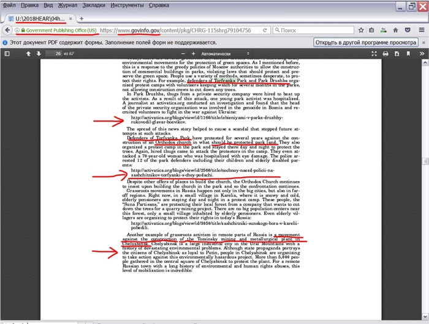
Task: Toggle the PDF sidebar
Action: tap(7, 54)
